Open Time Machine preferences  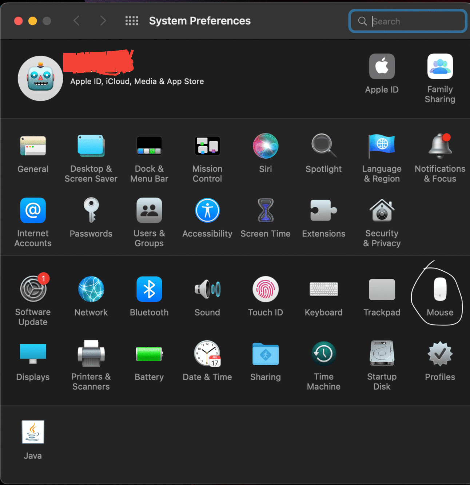[324, 354]
